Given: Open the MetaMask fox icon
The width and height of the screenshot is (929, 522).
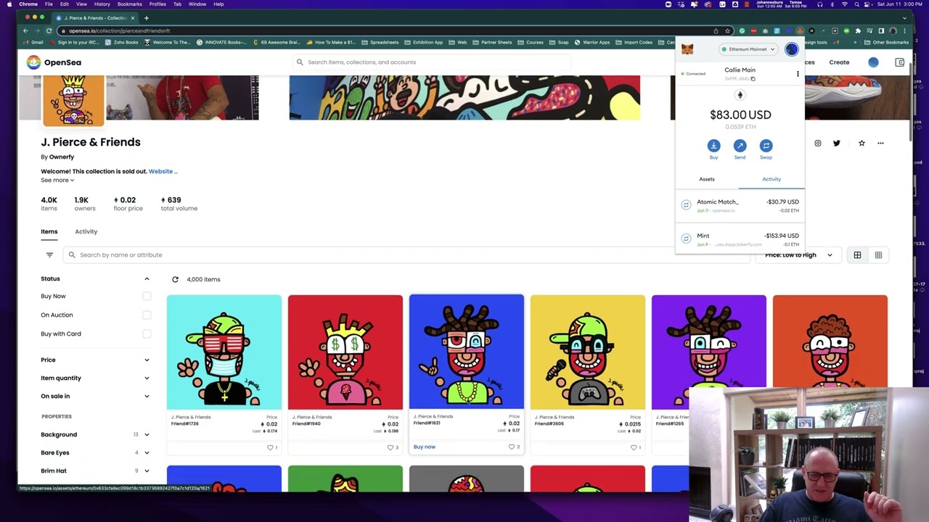Looking at the screenshot, I should click(x=687, y=49).
